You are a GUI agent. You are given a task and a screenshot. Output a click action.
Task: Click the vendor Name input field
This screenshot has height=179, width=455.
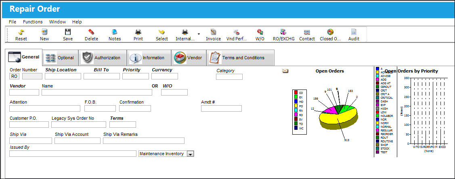pyautogui.click(x=97, y=92)
